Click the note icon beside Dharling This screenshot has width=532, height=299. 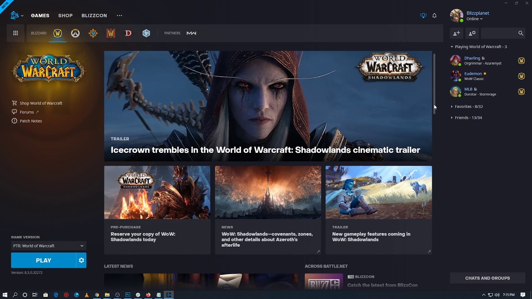tap(483, 58)
